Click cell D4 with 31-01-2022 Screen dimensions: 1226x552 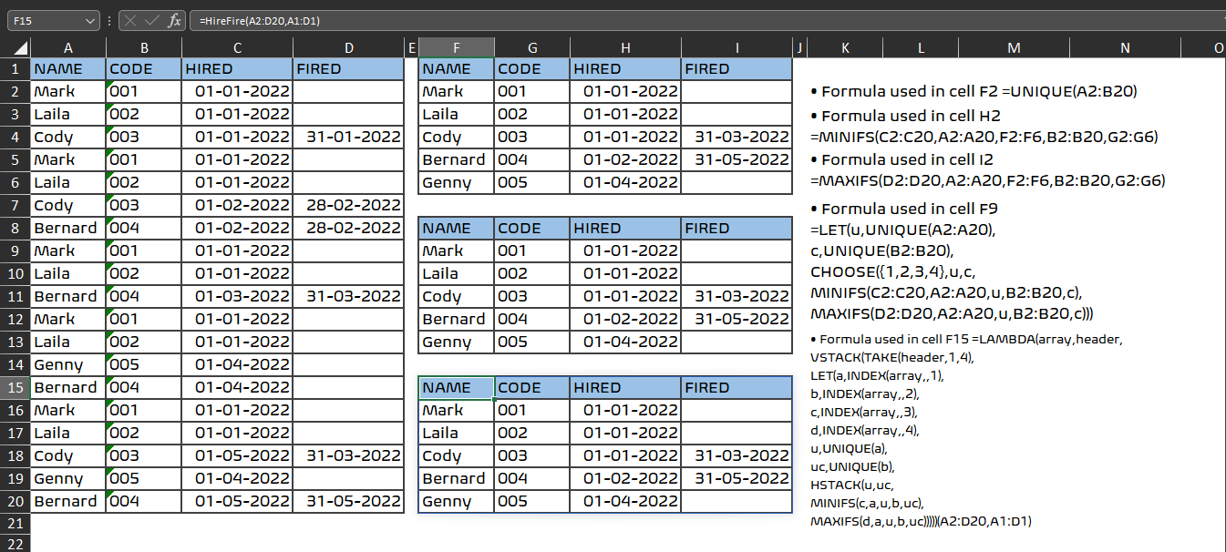pyautogui.click(x=348, y=137)
